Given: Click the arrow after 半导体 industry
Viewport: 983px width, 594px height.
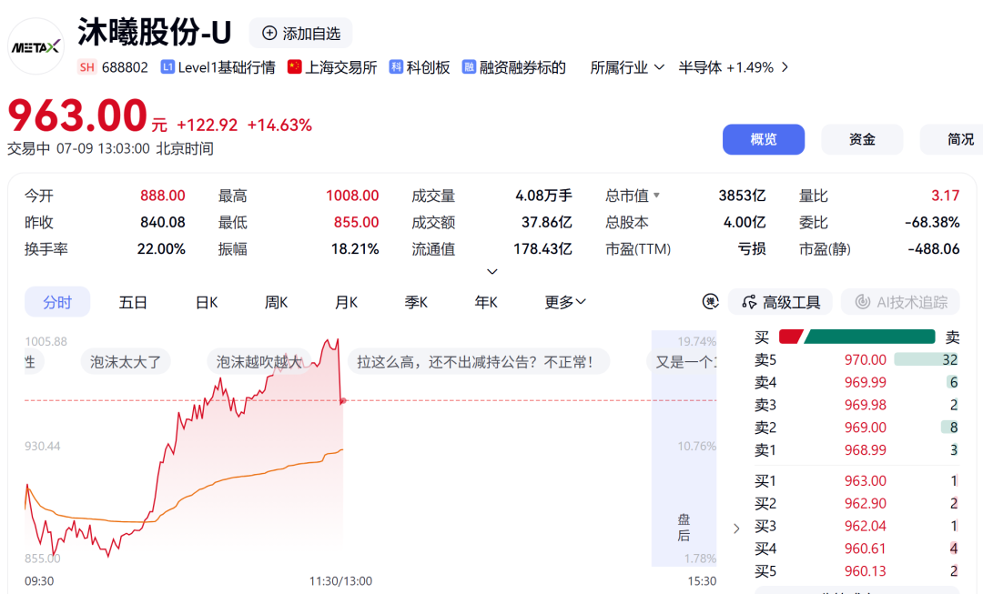Looking at the screenshot, I should (785, 67).
